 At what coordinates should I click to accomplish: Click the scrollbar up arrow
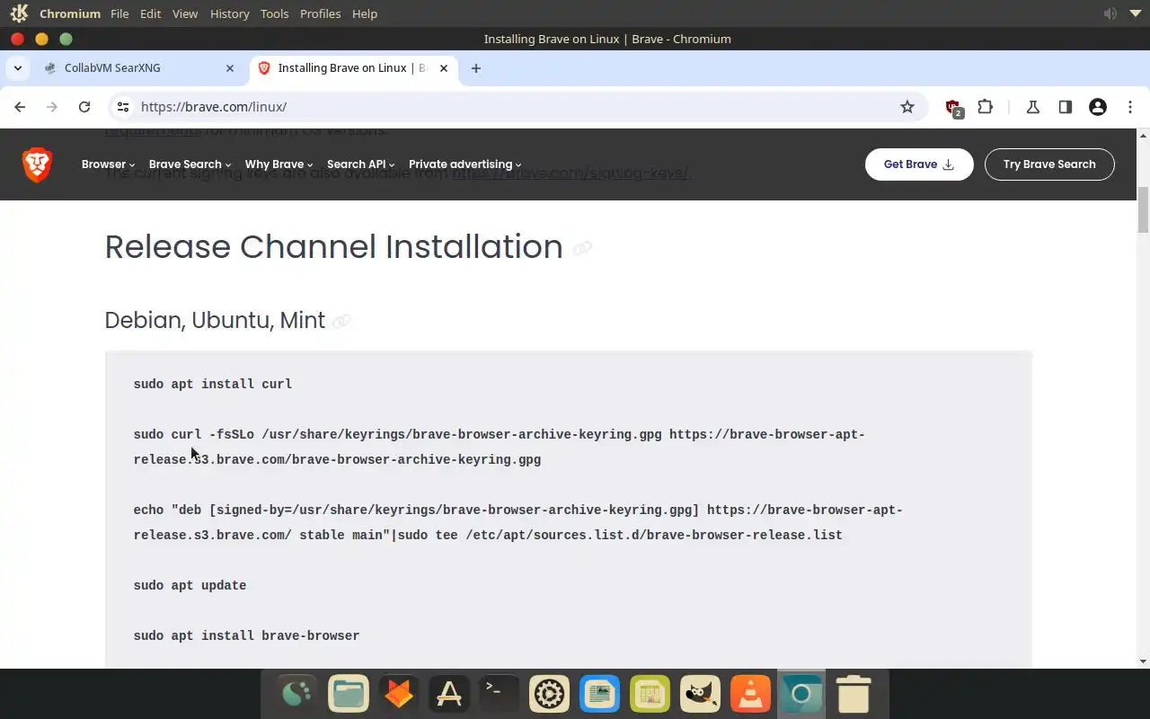point(1144,135)
